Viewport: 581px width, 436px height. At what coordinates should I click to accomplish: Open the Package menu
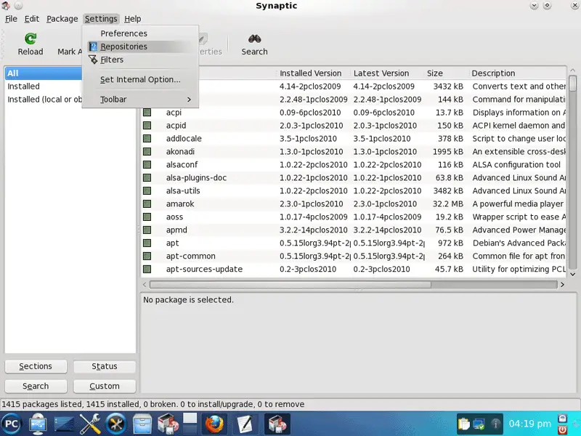[x=62, y=19]
